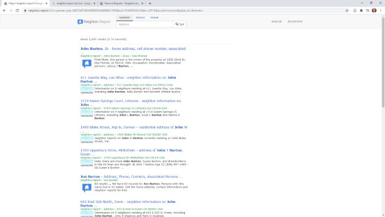Open 1499 Blake Street, Denver result
385x217 pixels.
pos(134,127)
